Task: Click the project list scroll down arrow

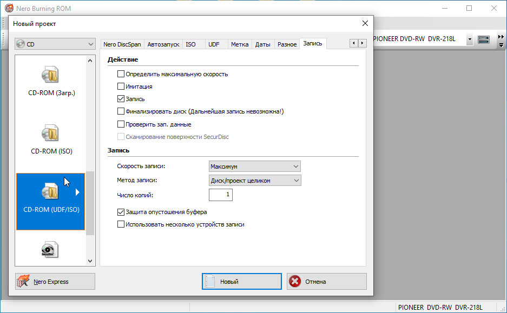Action: click(90, 261)
